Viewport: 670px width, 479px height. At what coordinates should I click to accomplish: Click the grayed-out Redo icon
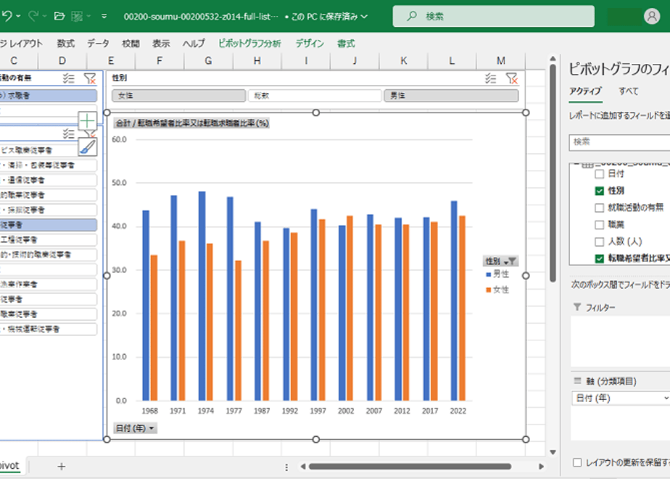pyautogui.click(x=33, y=16)
